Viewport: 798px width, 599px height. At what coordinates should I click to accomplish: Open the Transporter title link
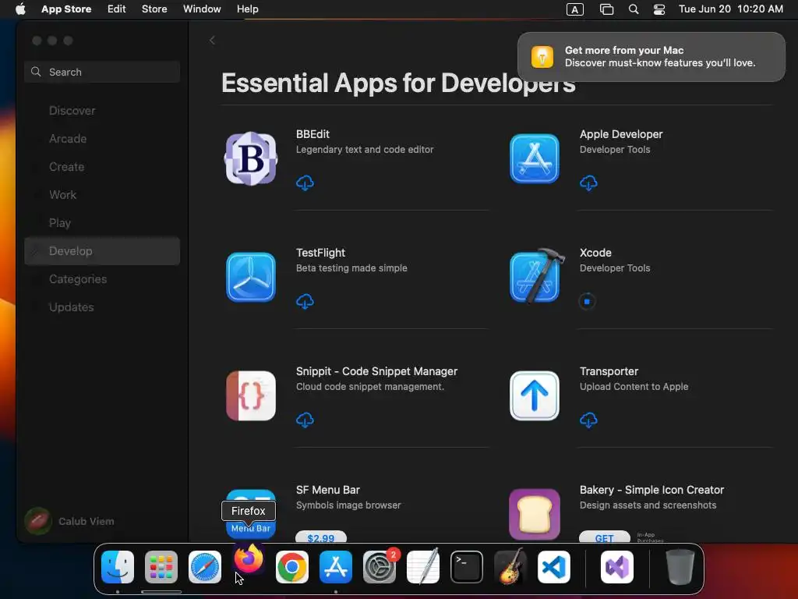[609, 371]
